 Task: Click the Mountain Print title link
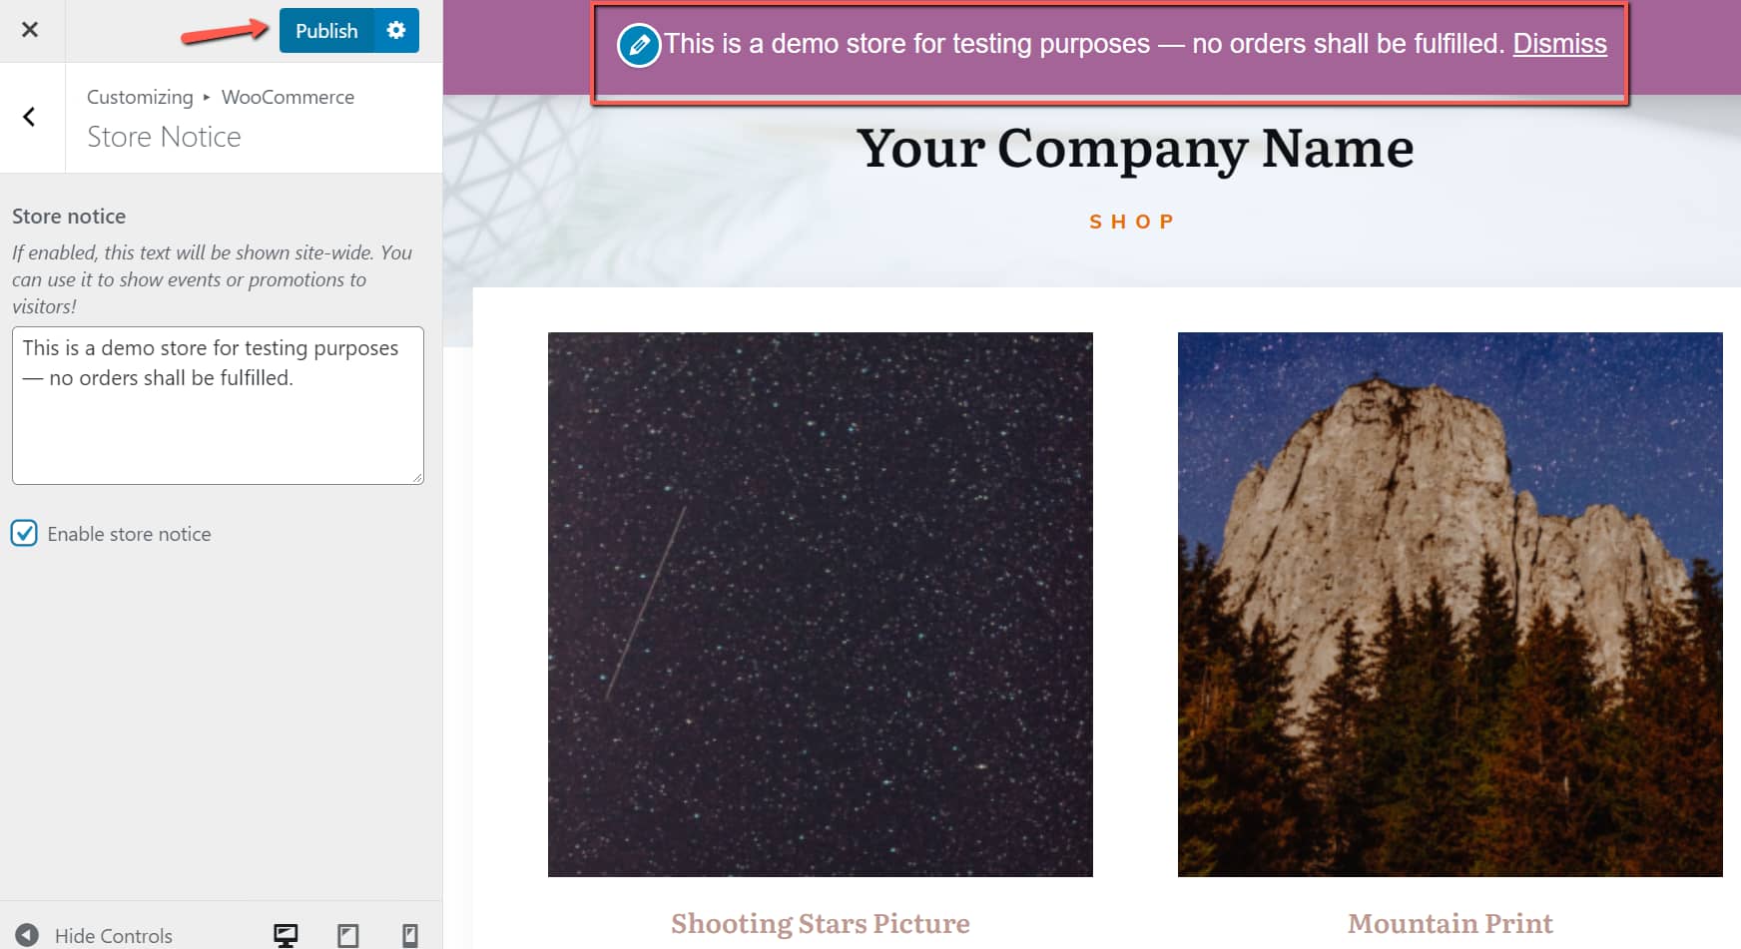(x=1450, y=923)
